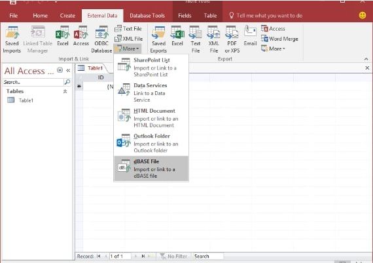Open All Access Objects category dropdown
The width and height of the screenshot is (373, 263).
click(x=60, y=70)
